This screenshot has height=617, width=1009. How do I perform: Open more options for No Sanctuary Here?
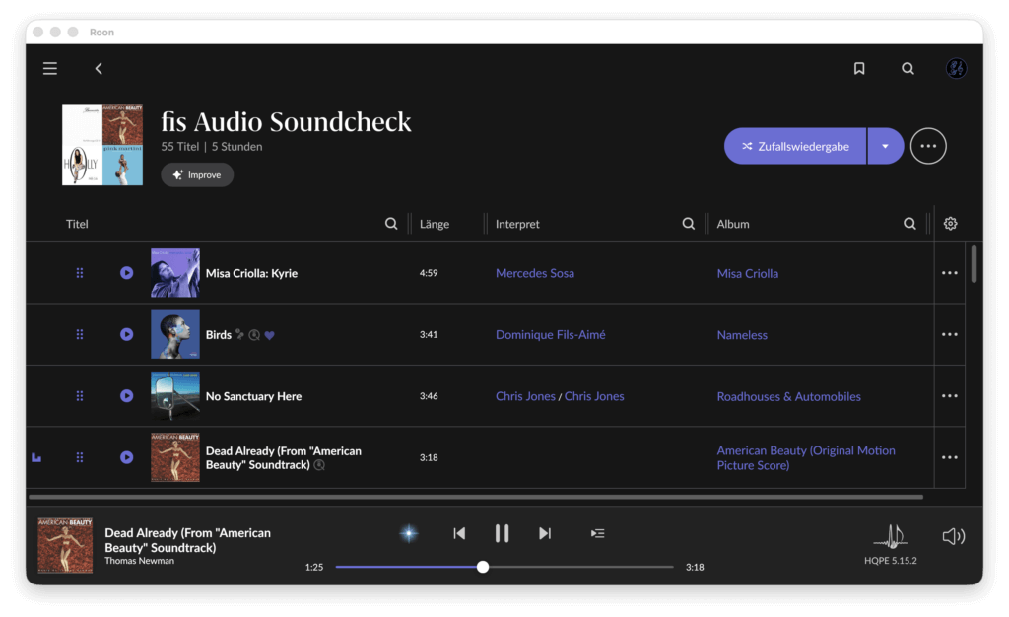[950, 396]
